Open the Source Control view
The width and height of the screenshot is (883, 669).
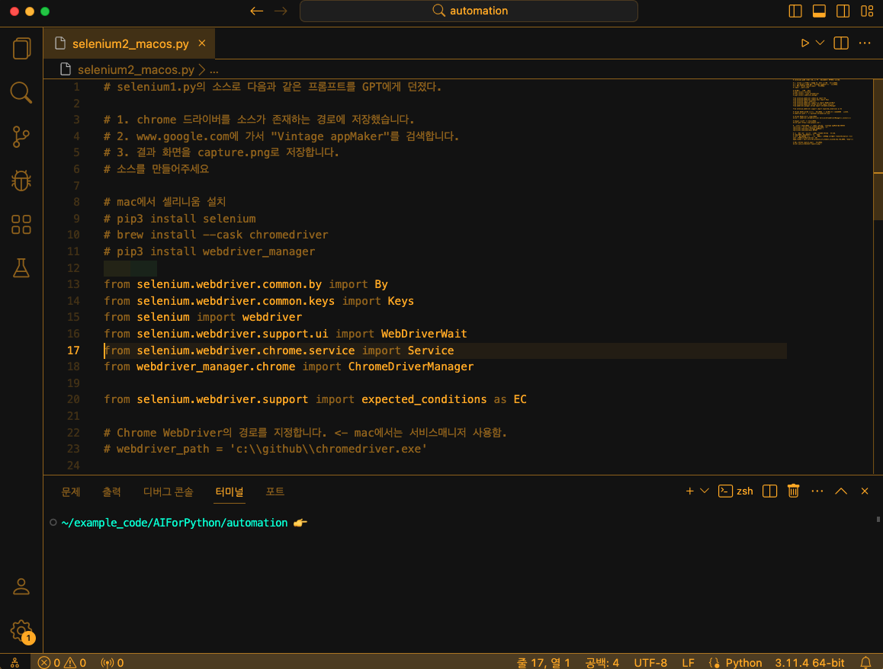[x=21, y=136]
